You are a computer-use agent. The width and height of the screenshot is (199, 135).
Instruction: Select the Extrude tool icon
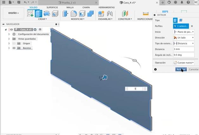click(38, 14)
